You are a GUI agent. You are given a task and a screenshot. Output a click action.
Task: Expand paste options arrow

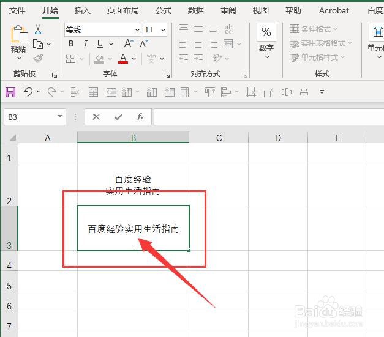coord(19,59)
